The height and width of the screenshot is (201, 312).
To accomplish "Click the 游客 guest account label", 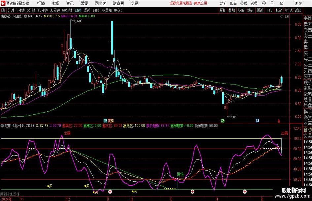I will pyautogui.click(x=298, y=3).
